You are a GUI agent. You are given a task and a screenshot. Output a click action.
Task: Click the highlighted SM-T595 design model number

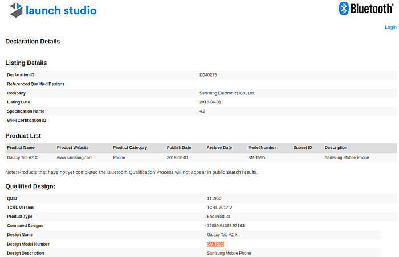pos(215,244)
